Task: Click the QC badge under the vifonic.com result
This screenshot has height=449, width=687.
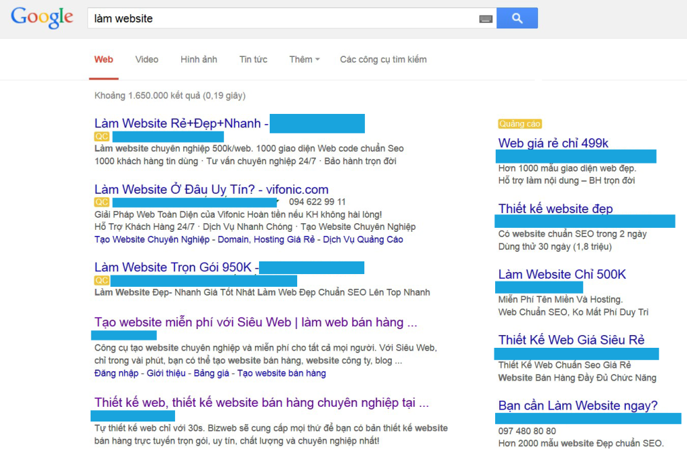Action: (x=102, y=202)
